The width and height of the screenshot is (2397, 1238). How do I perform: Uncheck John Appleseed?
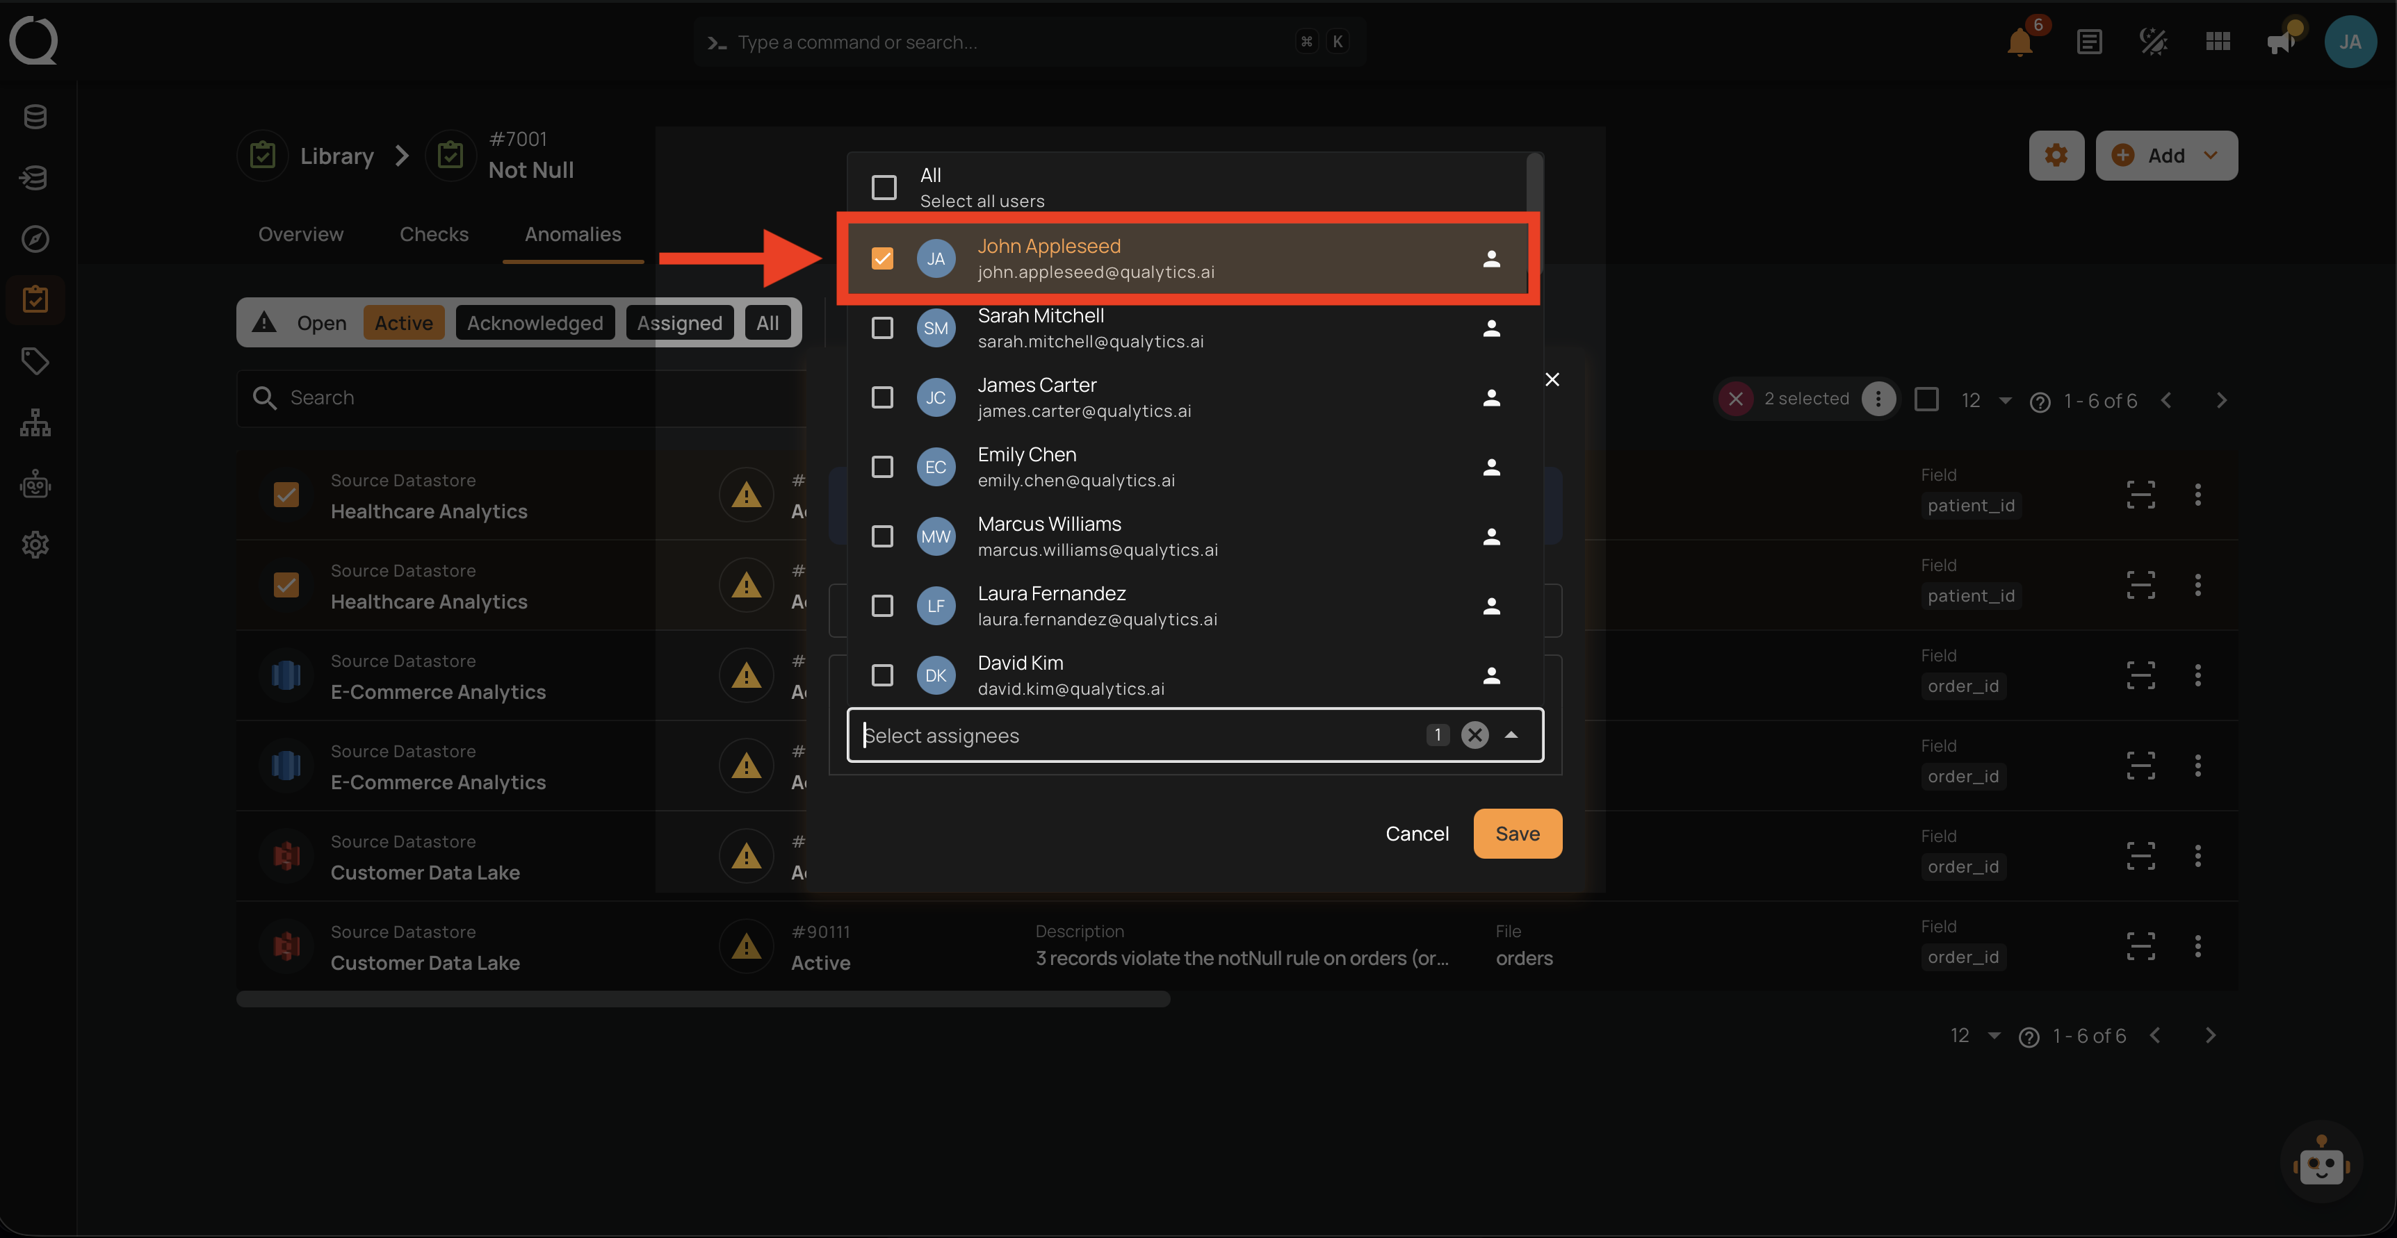[881, 258]
